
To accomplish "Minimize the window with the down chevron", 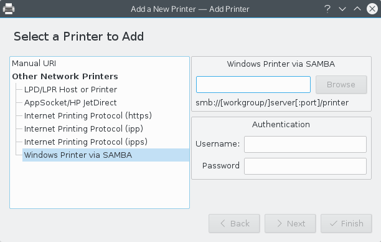I will pyautogui.click(x=342, y=9).
